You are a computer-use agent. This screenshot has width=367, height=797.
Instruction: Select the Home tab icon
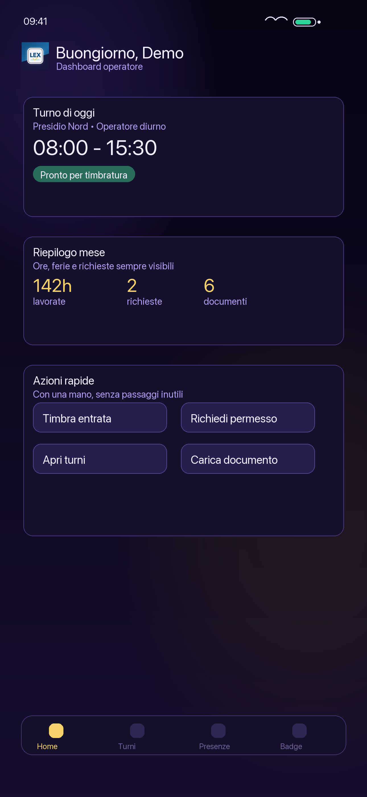[56, 731]
